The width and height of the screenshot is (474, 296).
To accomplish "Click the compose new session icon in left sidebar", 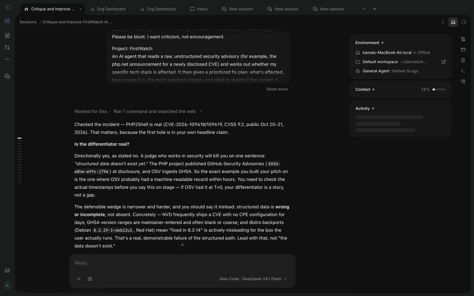I will pyautogui.click(x=7, y=36).
